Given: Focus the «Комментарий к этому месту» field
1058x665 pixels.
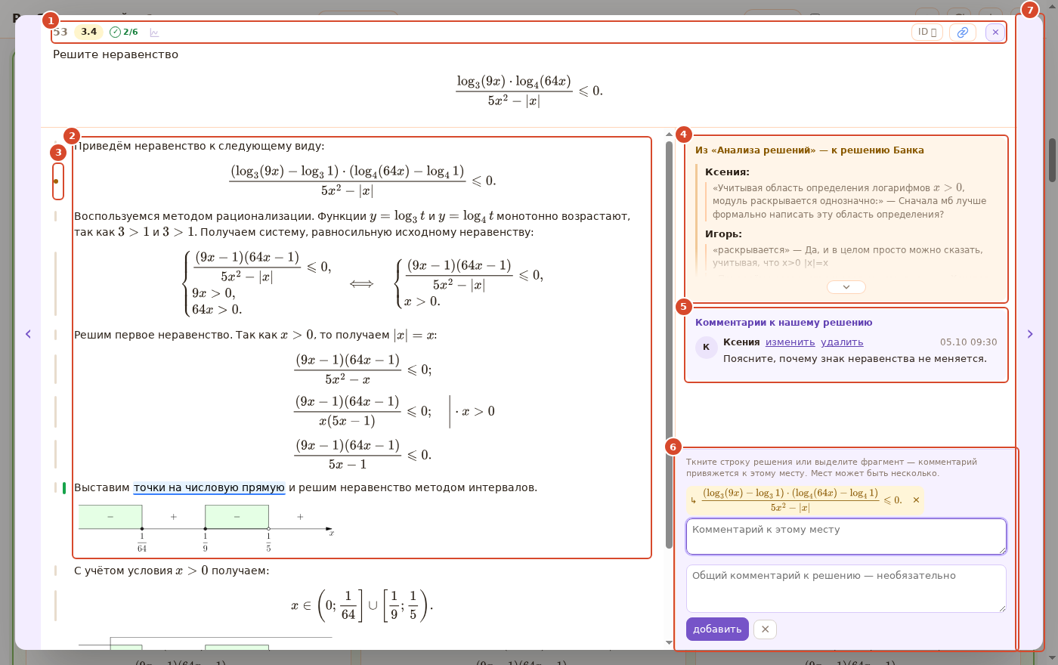Looking at the screenshot, I should click(x=846, y=537).
